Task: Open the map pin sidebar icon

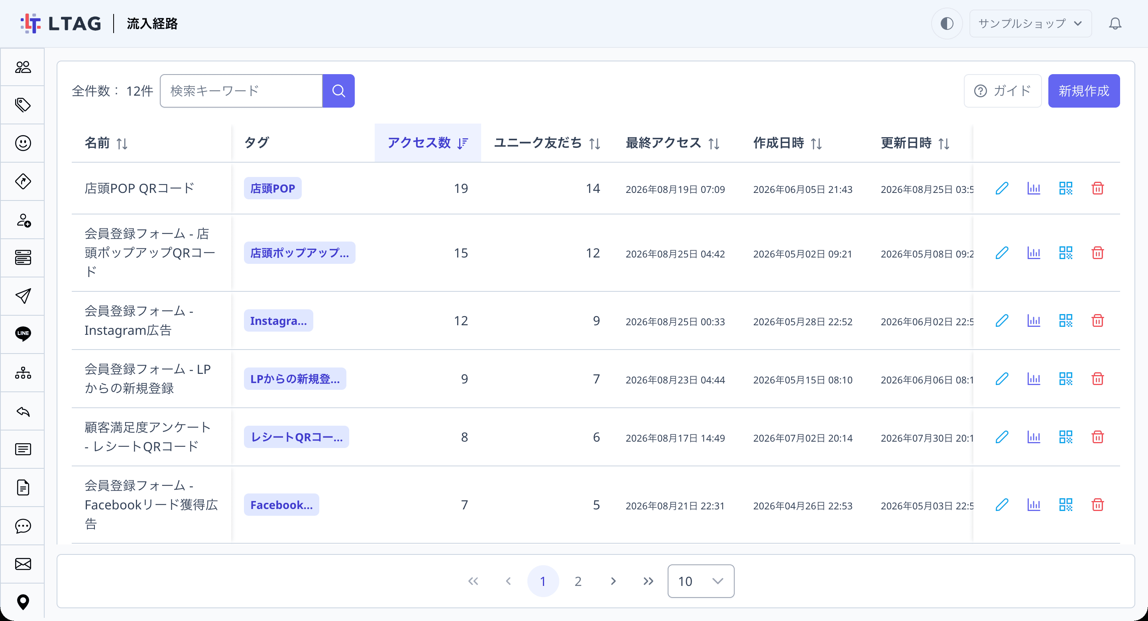Action: [23, 602]
